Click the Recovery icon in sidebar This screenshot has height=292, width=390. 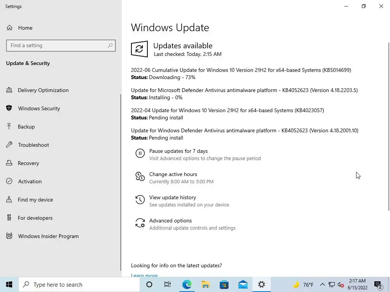(x=9, y=163)
